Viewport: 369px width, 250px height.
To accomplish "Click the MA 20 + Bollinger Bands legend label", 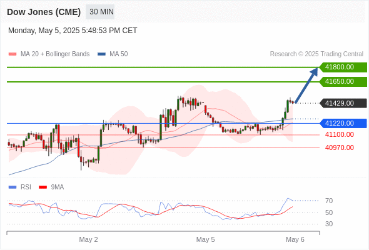I will click(55, 54).
